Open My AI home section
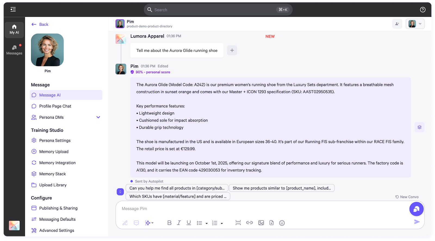This screenshot has width=435, height=241. (14, 29)
